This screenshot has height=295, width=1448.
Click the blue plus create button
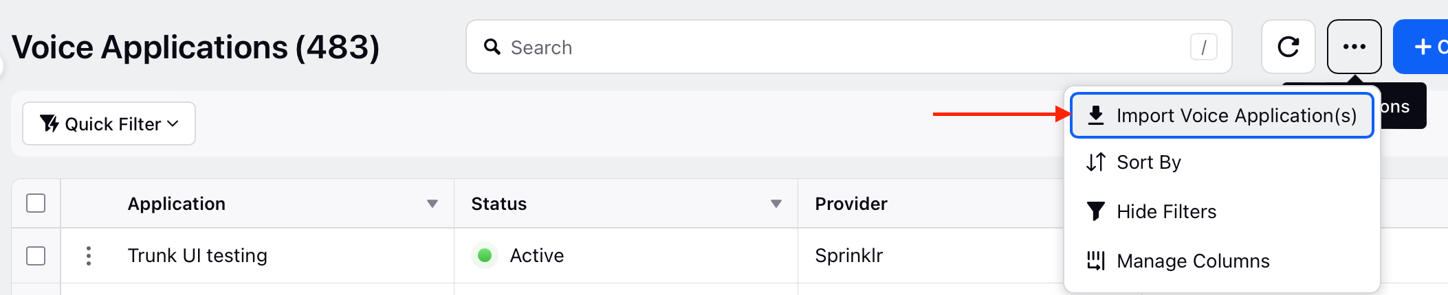pos(1421,47)
